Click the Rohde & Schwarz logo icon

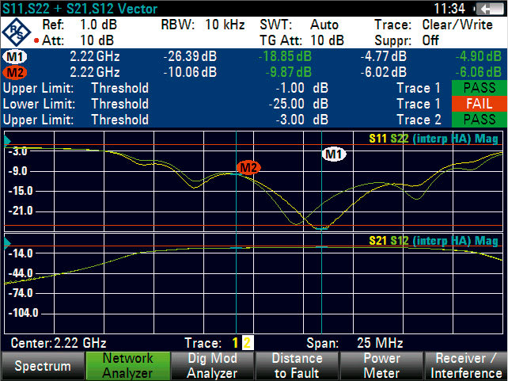point(16,32)
